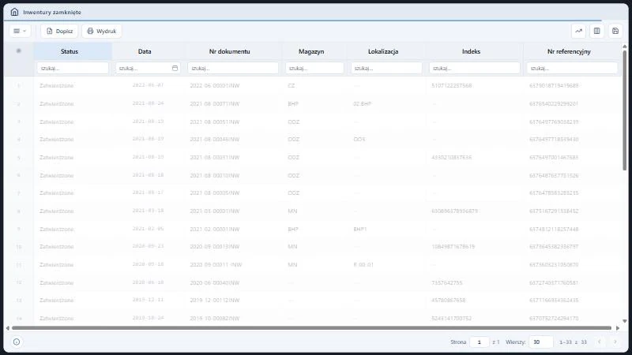Click date cell 2021-08-24
This screenshot has height=355, width=632.
[148, 103]
